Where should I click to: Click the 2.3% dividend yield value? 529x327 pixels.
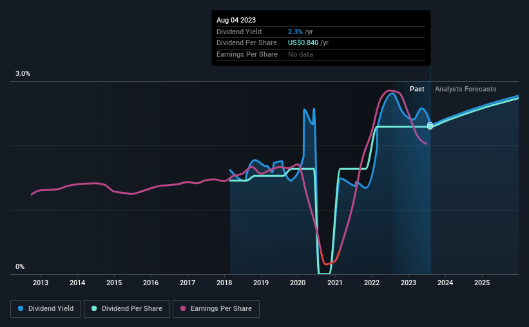tap(295, 32)
